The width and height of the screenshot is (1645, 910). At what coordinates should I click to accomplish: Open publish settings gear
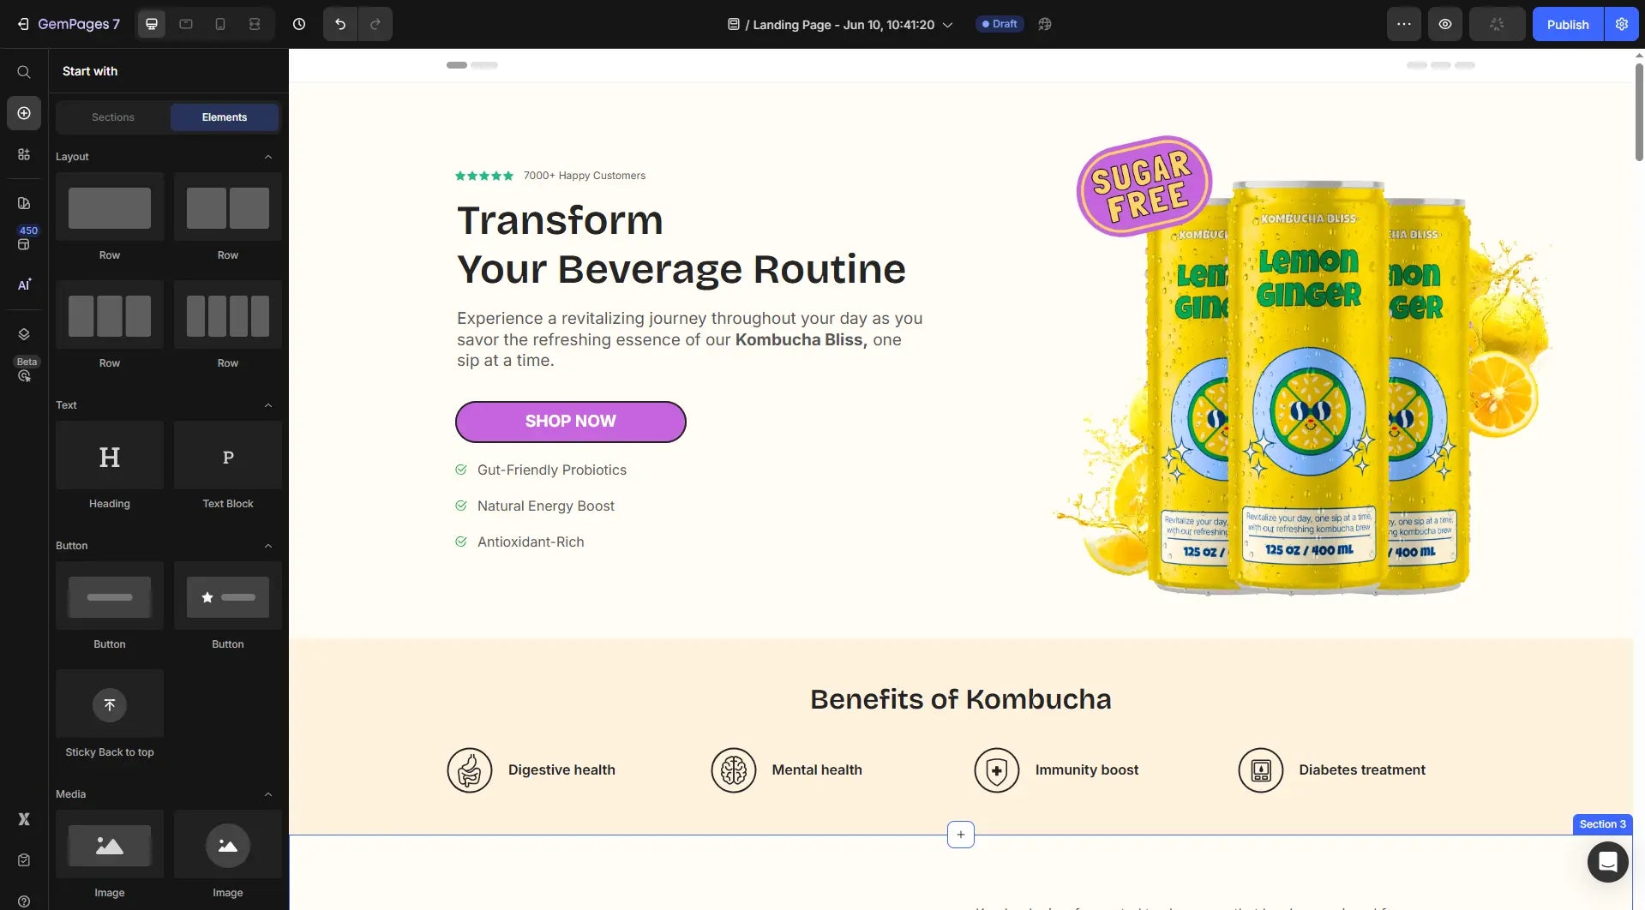[1622, 24]
